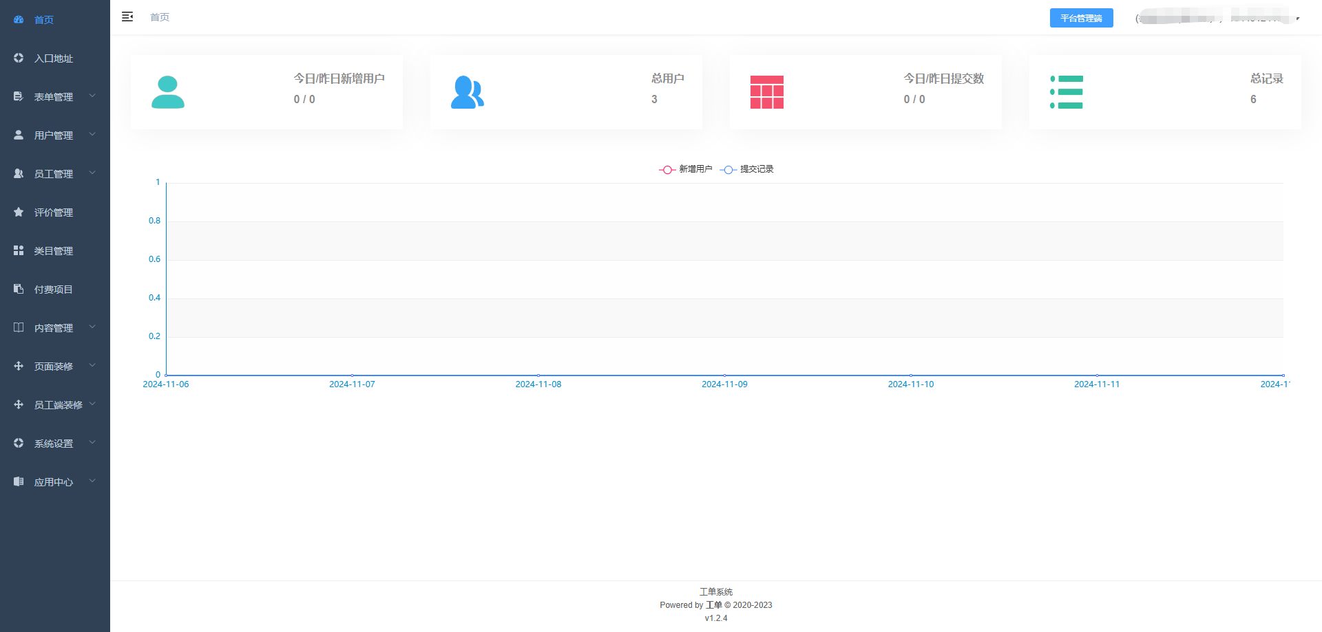The height and width of the screenshot is (632, 1322).
Task: Click the total users value 3
Action: 654,99
